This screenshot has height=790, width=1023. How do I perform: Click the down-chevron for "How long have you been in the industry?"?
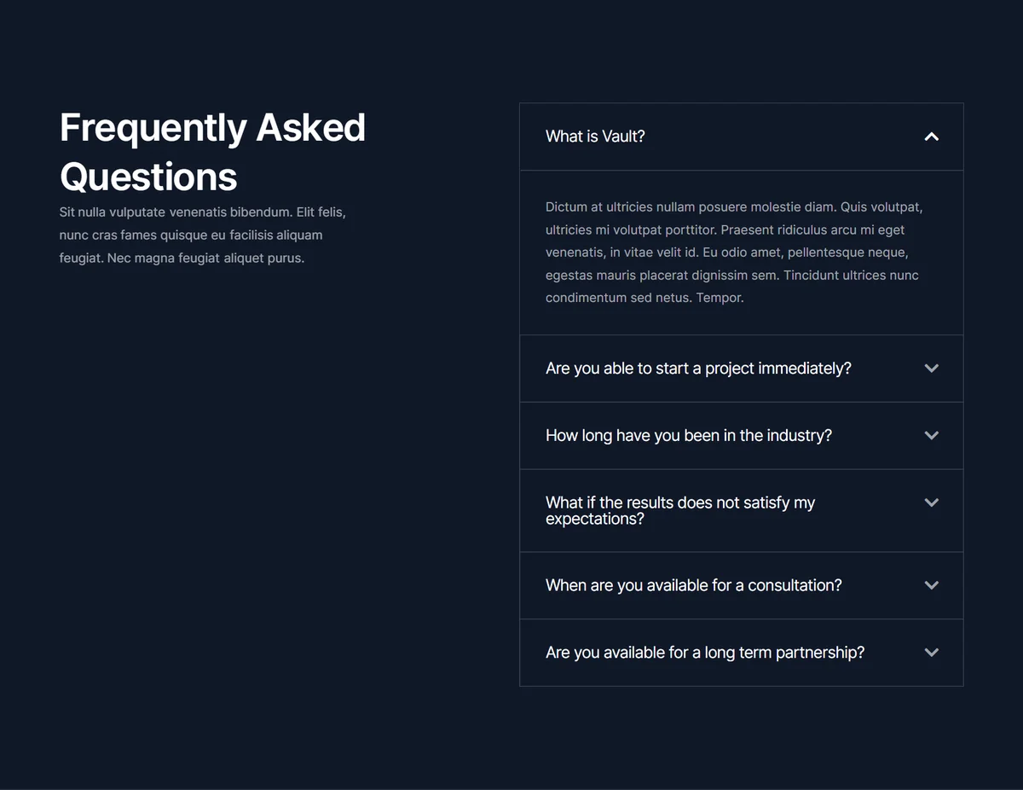[x=931, y=435]
